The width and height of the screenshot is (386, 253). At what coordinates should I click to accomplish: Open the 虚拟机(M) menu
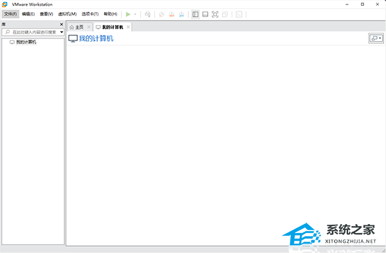(67, 14)
